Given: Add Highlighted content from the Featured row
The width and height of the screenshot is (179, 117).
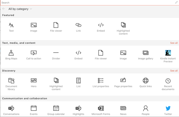Looking at the screenshot, I should click(x=123, y=29).
